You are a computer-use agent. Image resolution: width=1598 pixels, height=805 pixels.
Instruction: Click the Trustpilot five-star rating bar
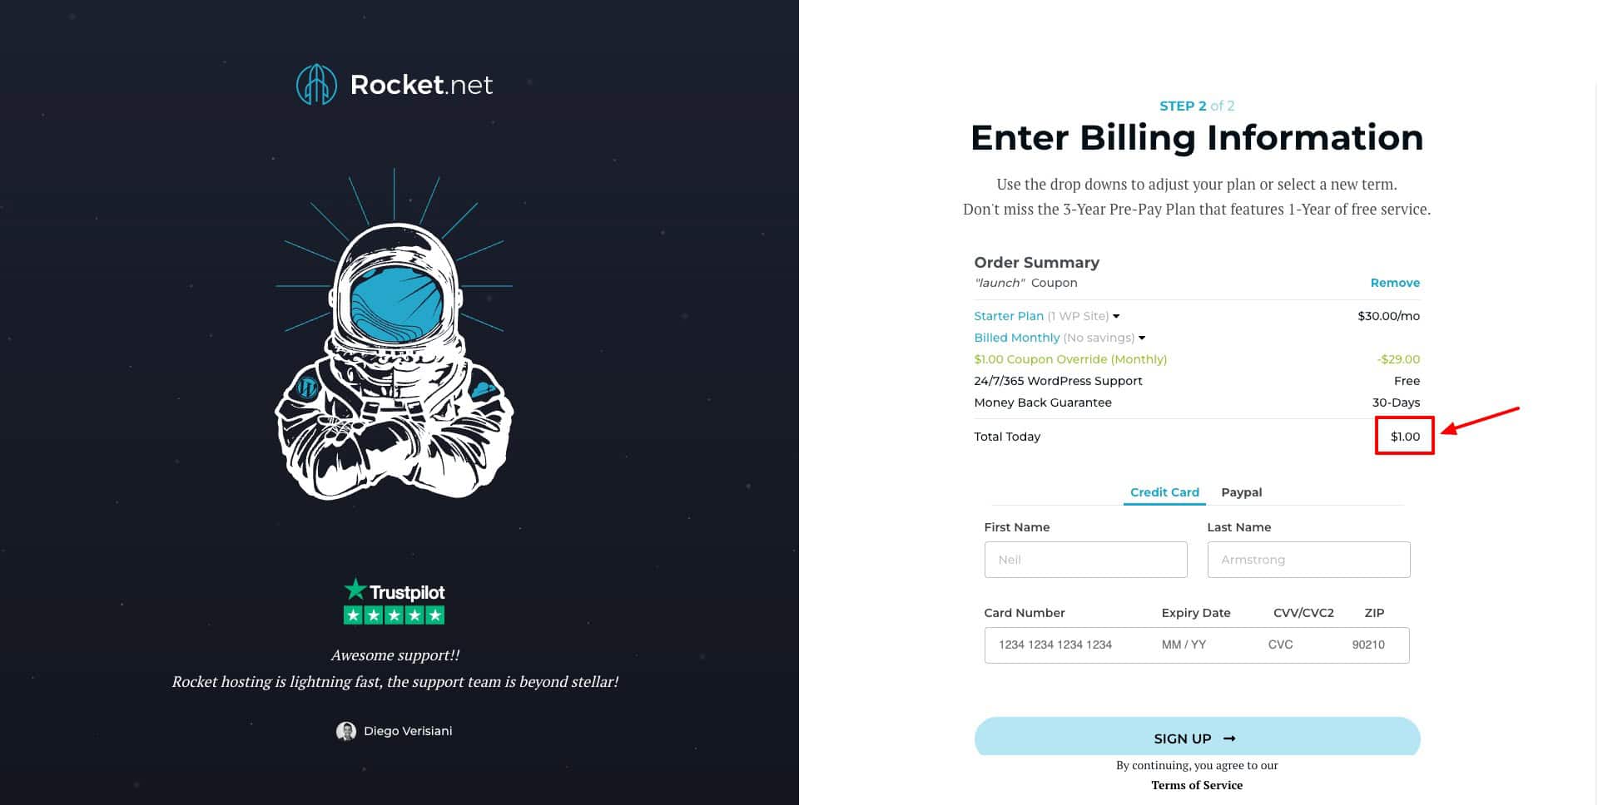click(x=394, y=615)
